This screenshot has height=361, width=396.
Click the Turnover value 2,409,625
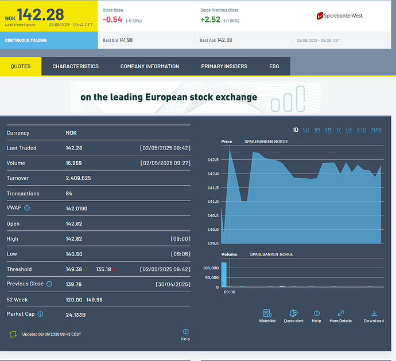[78, 178]
